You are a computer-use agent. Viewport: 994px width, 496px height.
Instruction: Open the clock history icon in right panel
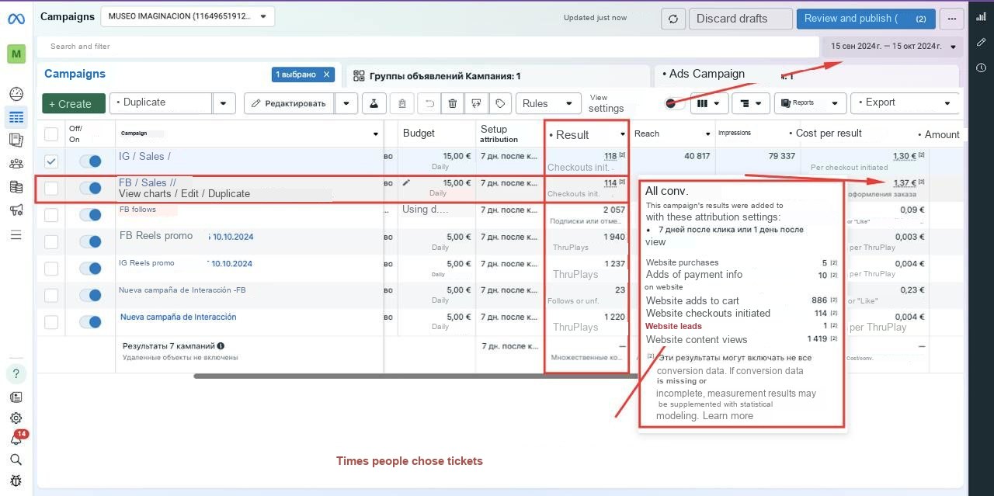click(x=982, y=68)
